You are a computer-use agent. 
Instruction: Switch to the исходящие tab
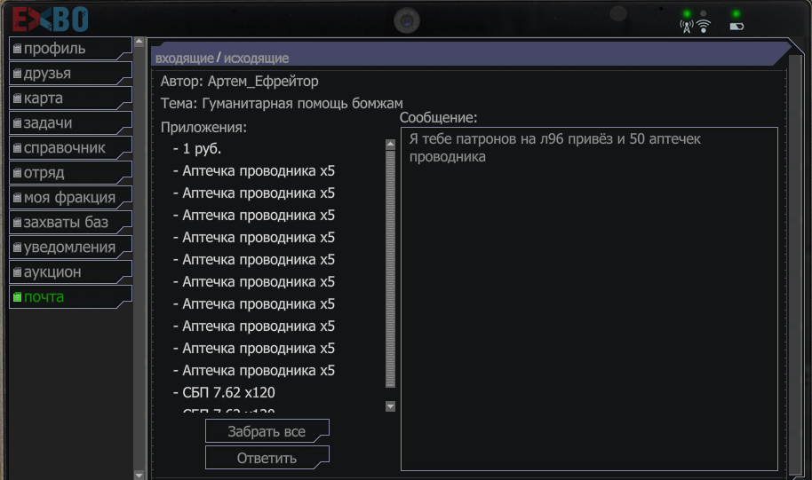click(x=256, y=58)
